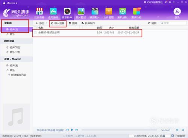Open the 文件管理 file manager
This screenshot has width=188, height=138.
click(x=109, y=13)
